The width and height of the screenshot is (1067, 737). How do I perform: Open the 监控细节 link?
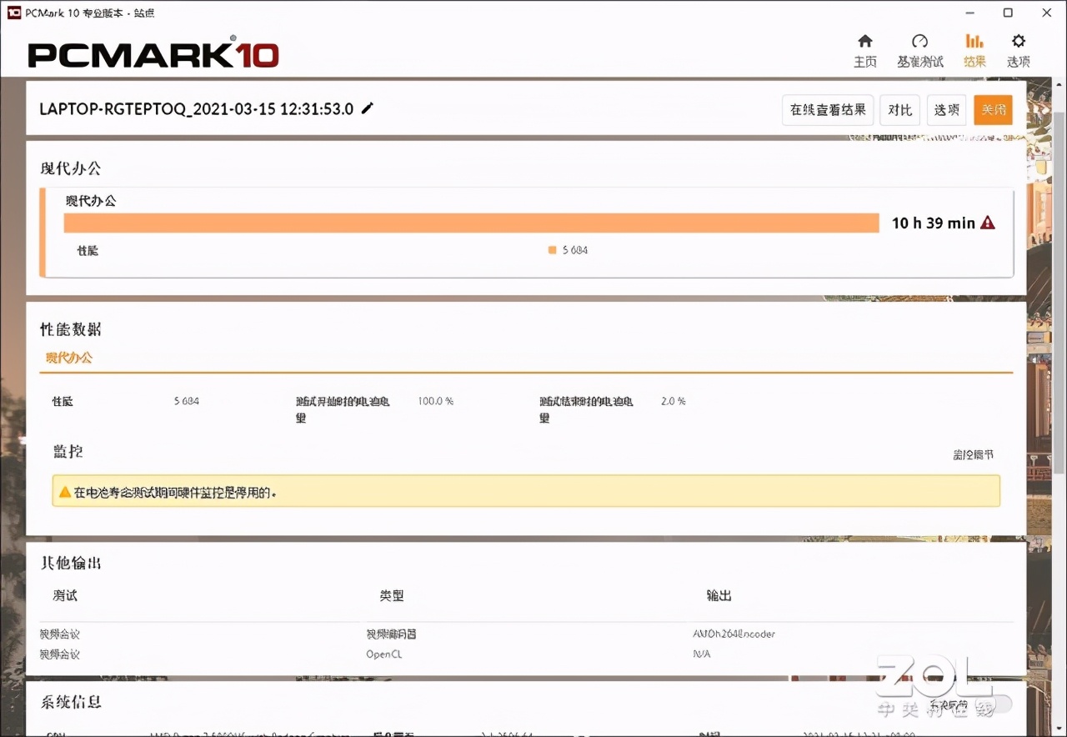click(x=973, y=455)
